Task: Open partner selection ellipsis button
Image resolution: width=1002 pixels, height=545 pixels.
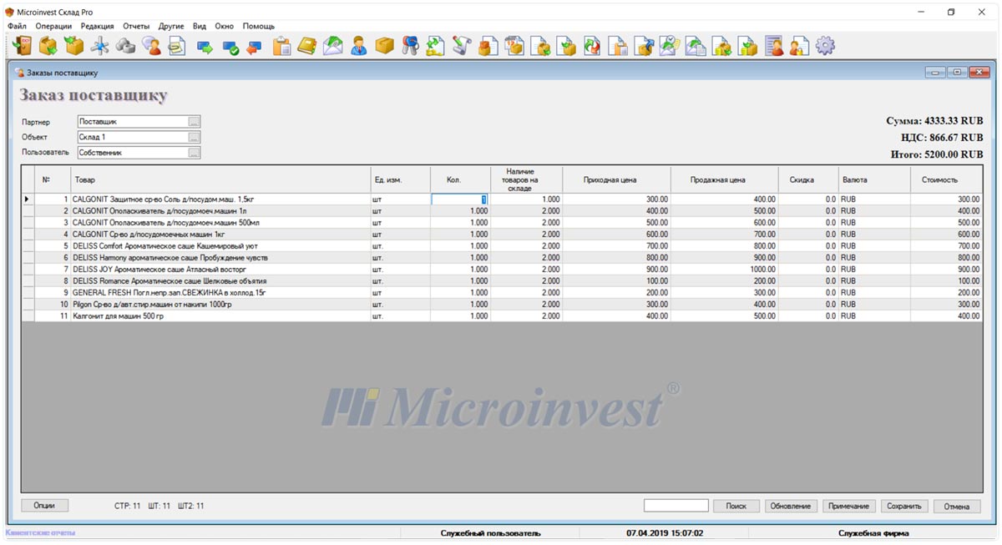Action: pyautogui.click(x=194, y=122)
